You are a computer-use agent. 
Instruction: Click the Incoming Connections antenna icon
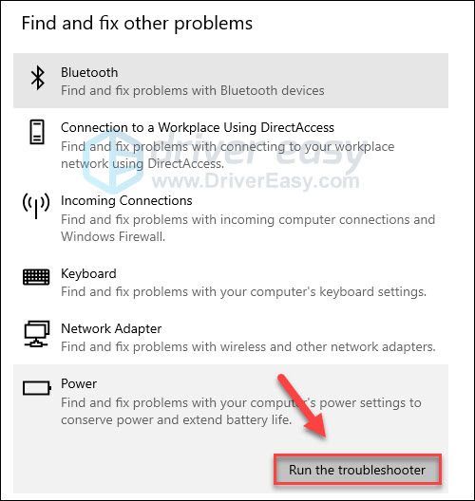36,205
